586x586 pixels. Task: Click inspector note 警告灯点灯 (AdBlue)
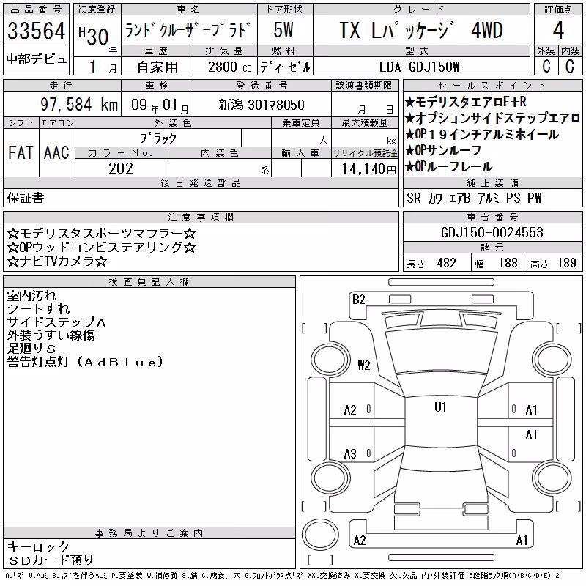(85, 361)
